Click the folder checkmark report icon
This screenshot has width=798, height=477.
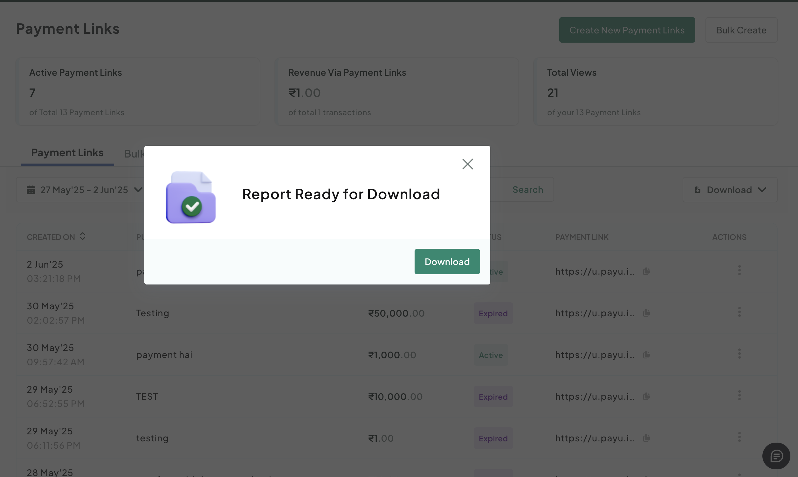click(190, 197)
